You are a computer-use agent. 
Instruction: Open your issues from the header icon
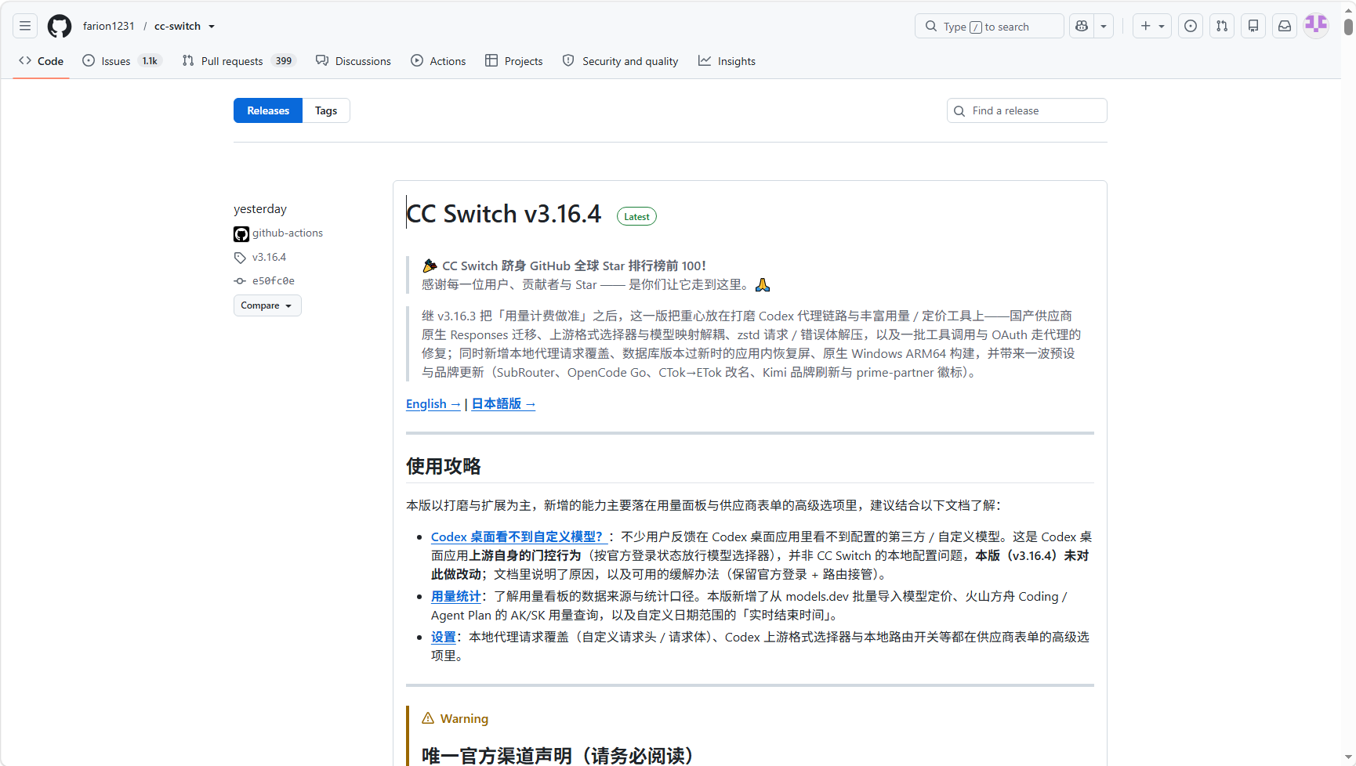pyautogui.click(x=1191, y=26)
